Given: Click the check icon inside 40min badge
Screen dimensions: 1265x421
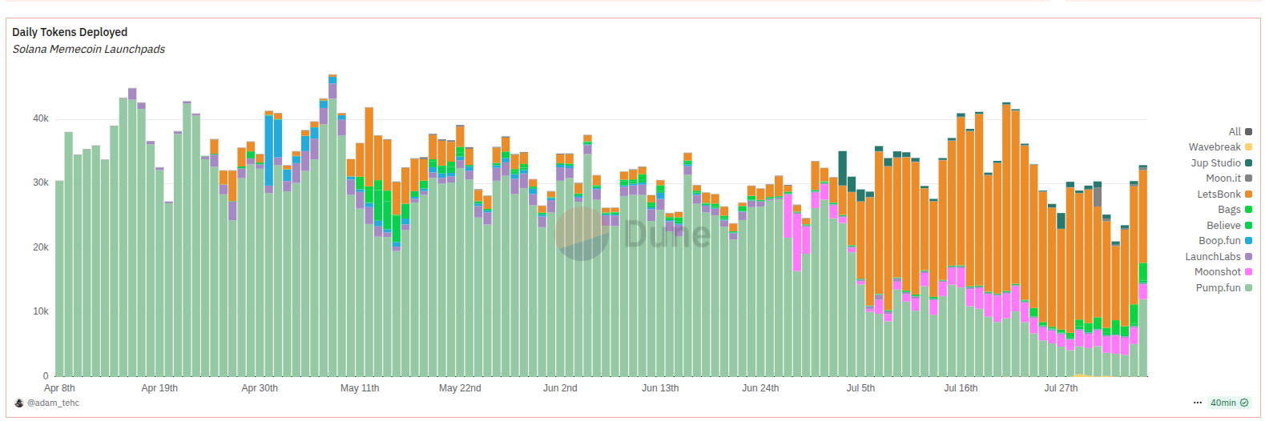Looking at the screenshot, I should click(1244, 403).
